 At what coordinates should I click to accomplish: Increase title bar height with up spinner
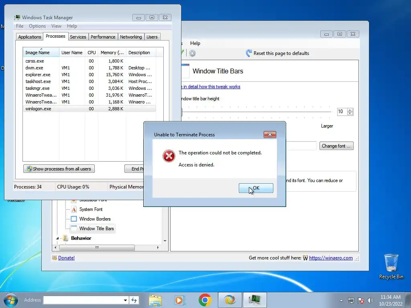click(350, 110)
